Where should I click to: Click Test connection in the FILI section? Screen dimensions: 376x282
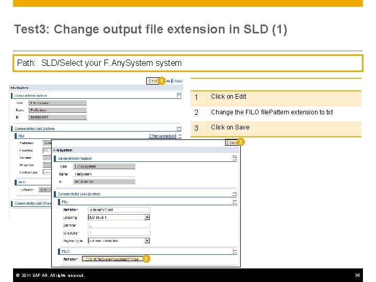coord(163,136)
